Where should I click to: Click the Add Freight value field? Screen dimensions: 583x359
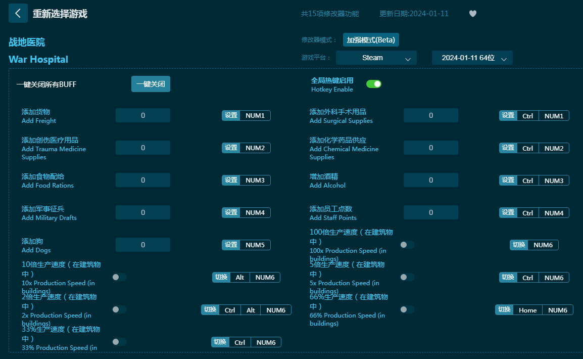(x=143, y=115)
